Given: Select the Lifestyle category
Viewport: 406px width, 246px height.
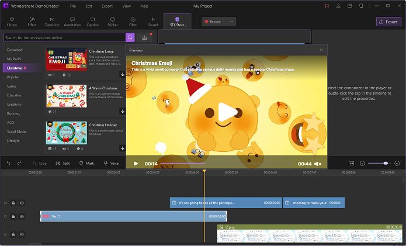Looking at the screenshot, I should (13, 140).
